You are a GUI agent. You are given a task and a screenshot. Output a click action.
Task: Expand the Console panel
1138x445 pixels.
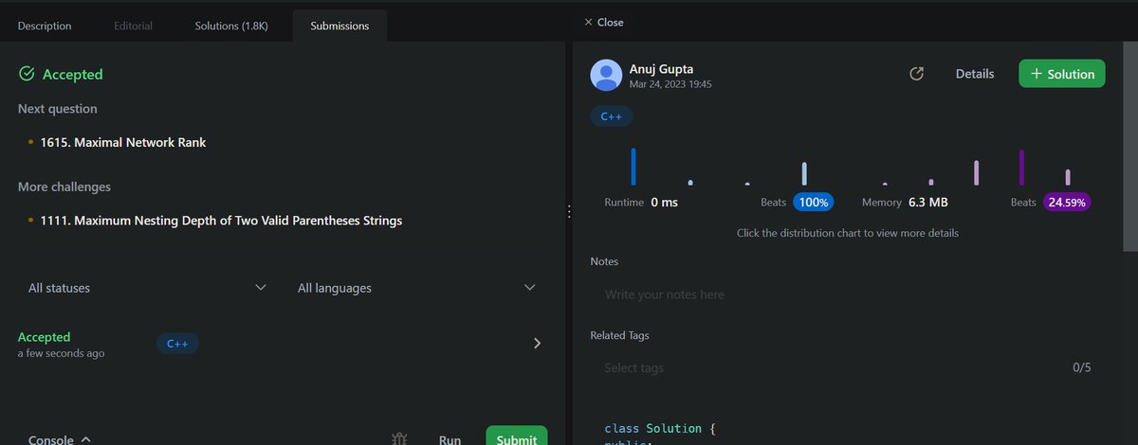(60, 440)
